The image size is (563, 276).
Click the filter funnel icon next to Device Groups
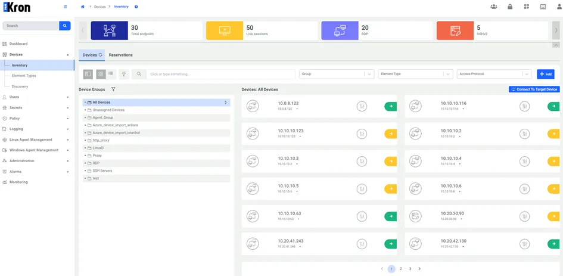click(113, 89)
